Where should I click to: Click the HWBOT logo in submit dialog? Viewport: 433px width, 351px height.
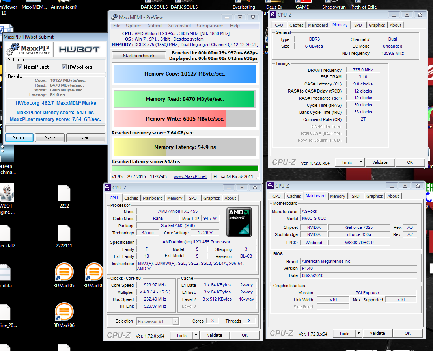[x=79, y=49]
